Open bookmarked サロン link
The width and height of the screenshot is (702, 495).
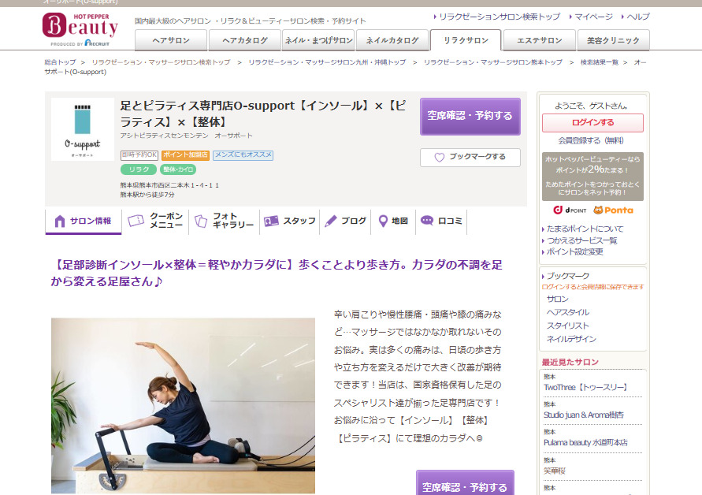pos(557,299)
